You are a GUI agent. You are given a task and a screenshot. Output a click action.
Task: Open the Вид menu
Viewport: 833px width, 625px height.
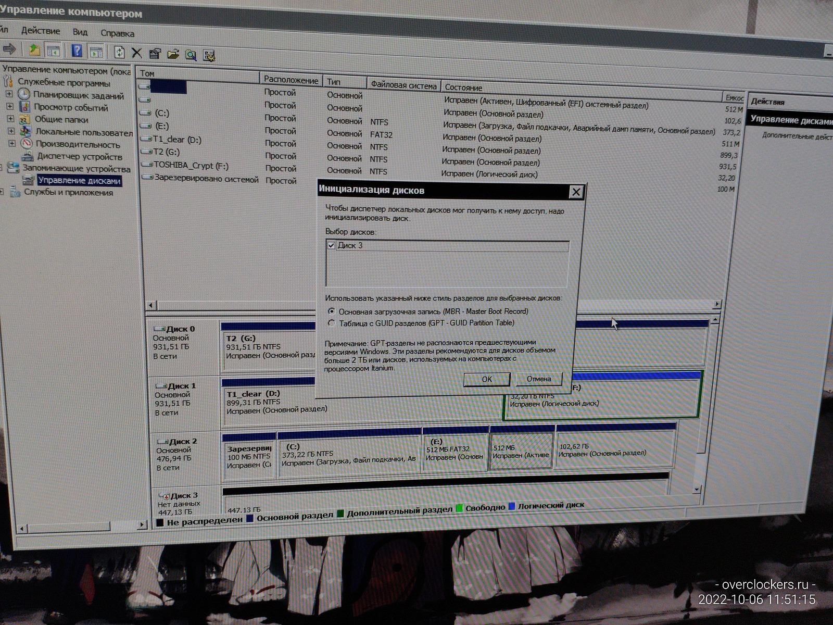coord(80,32)
